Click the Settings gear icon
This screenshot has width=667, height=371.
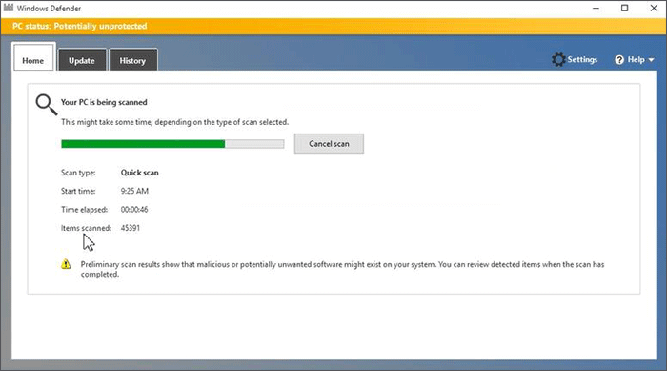(558, 60)
